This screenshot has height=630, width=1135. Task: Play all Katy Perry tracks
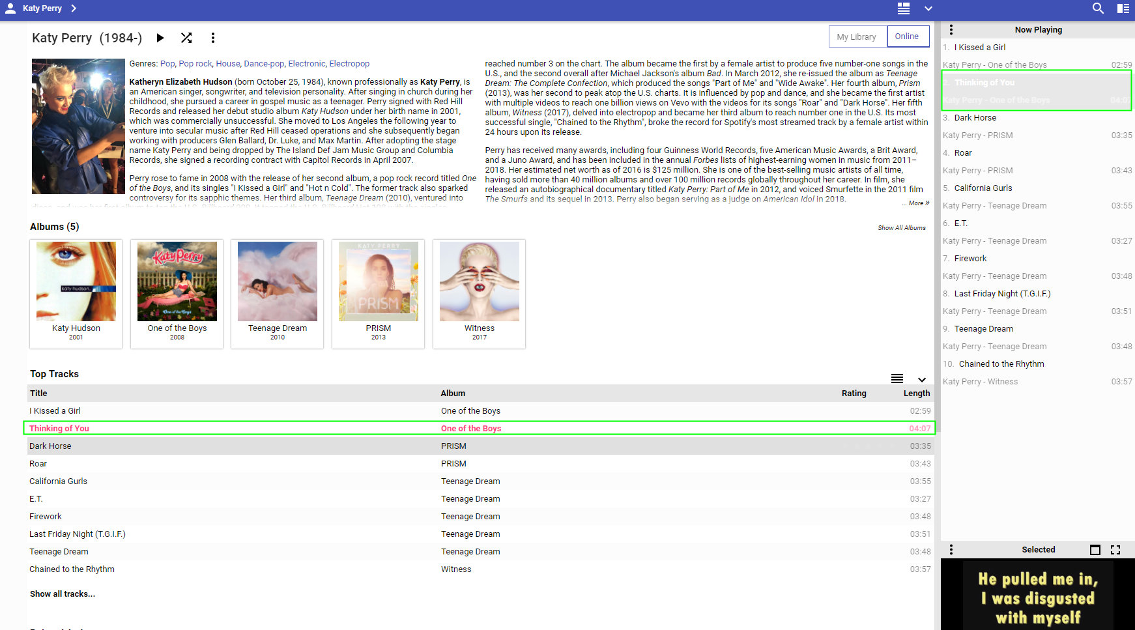[x=160, y=38]
